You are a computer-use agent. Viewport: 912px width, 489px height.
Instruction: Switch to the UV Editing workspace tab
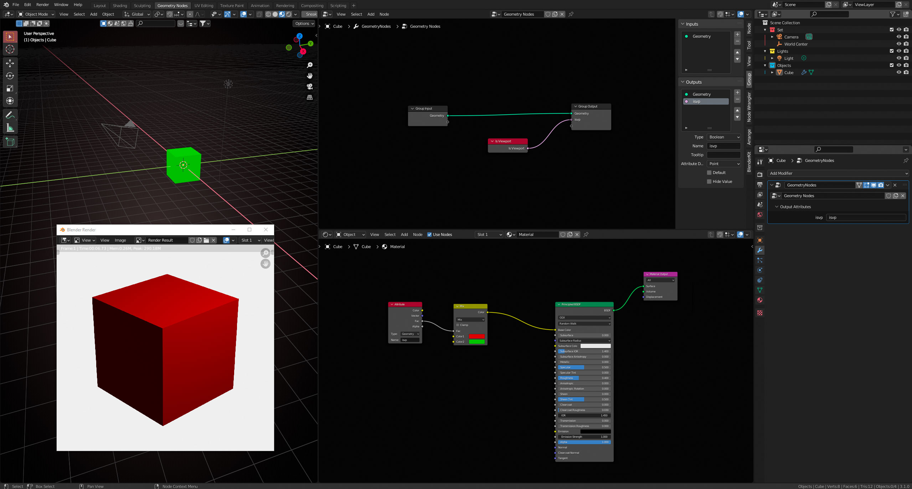tap(204, 5)
